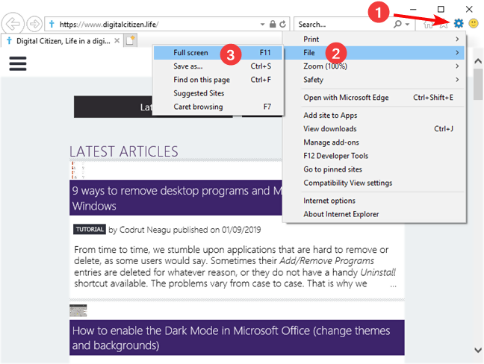Click the vertical scrollbar thumb

(x=478, y=84)
